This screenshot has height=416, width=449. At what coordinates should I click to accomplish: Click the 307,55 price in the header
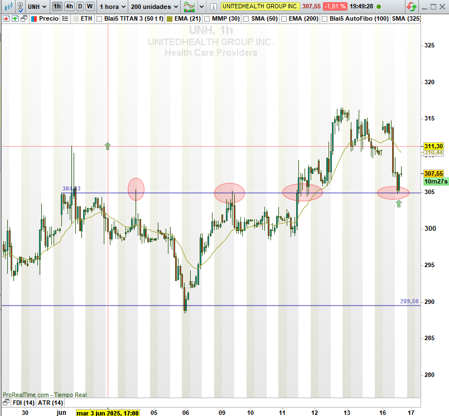pos(312,6)
